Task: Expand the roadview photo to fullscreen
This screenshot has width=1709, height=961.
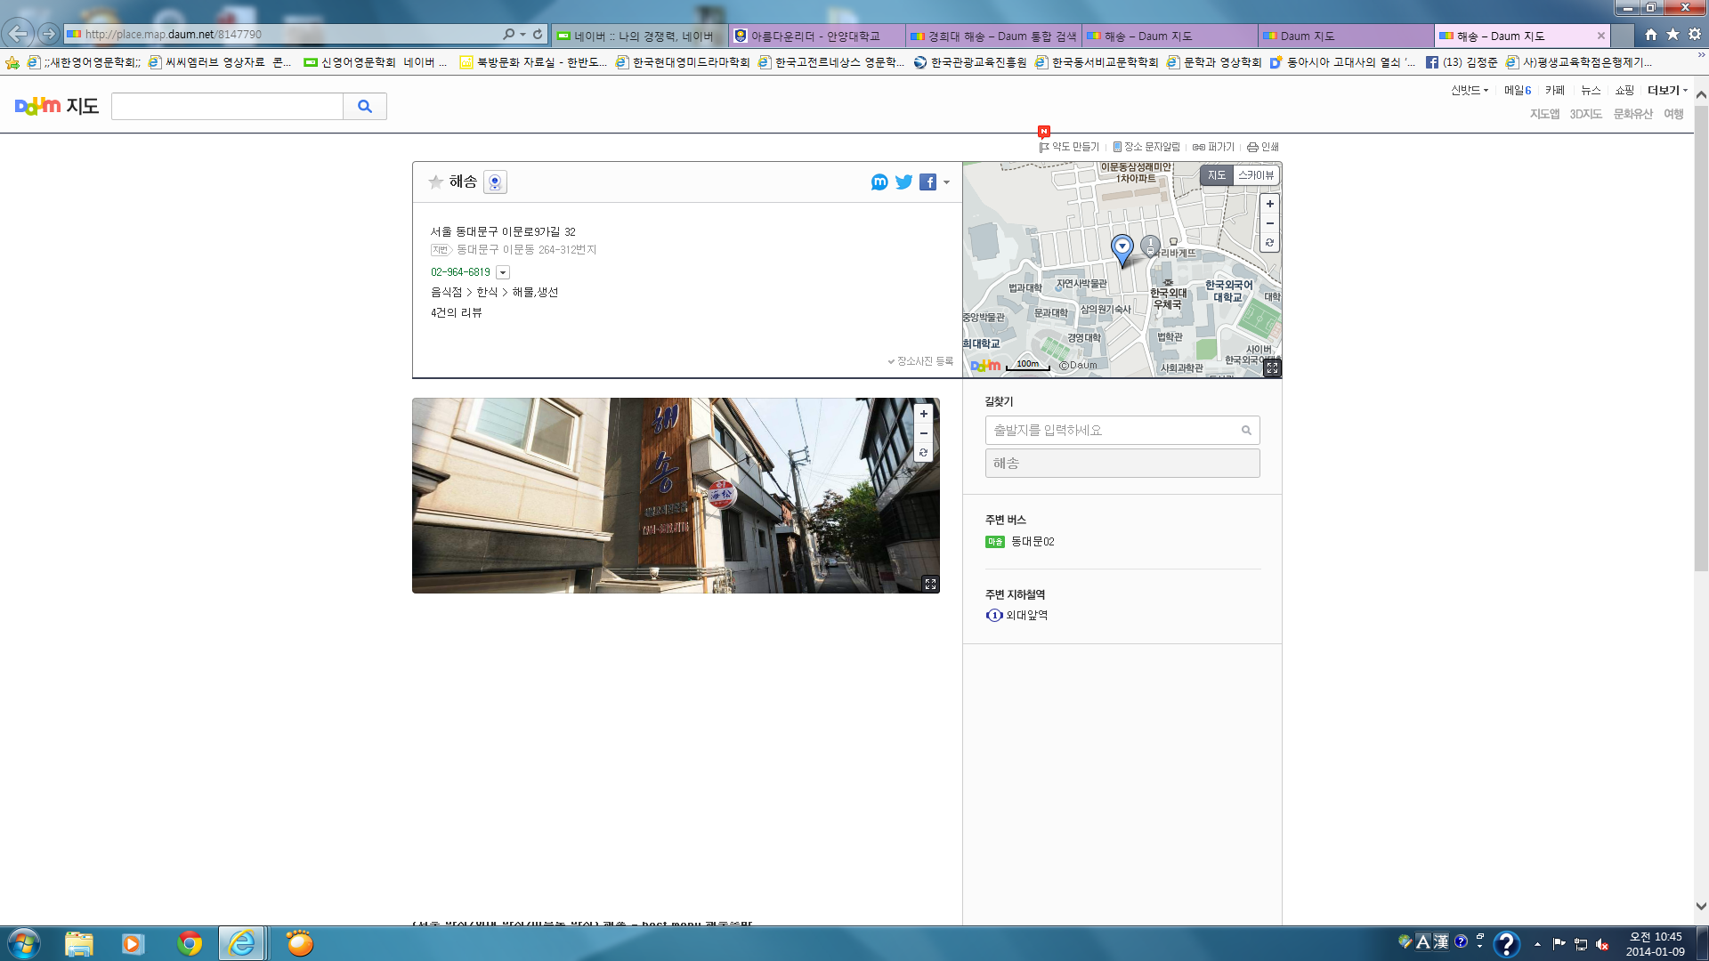Action: (930, 584)
